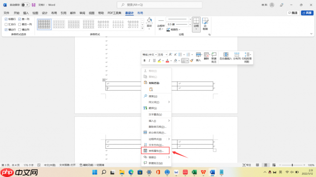
Task: Open the font name dropdown in mini toolbar
Action: [x=156, y=55]
